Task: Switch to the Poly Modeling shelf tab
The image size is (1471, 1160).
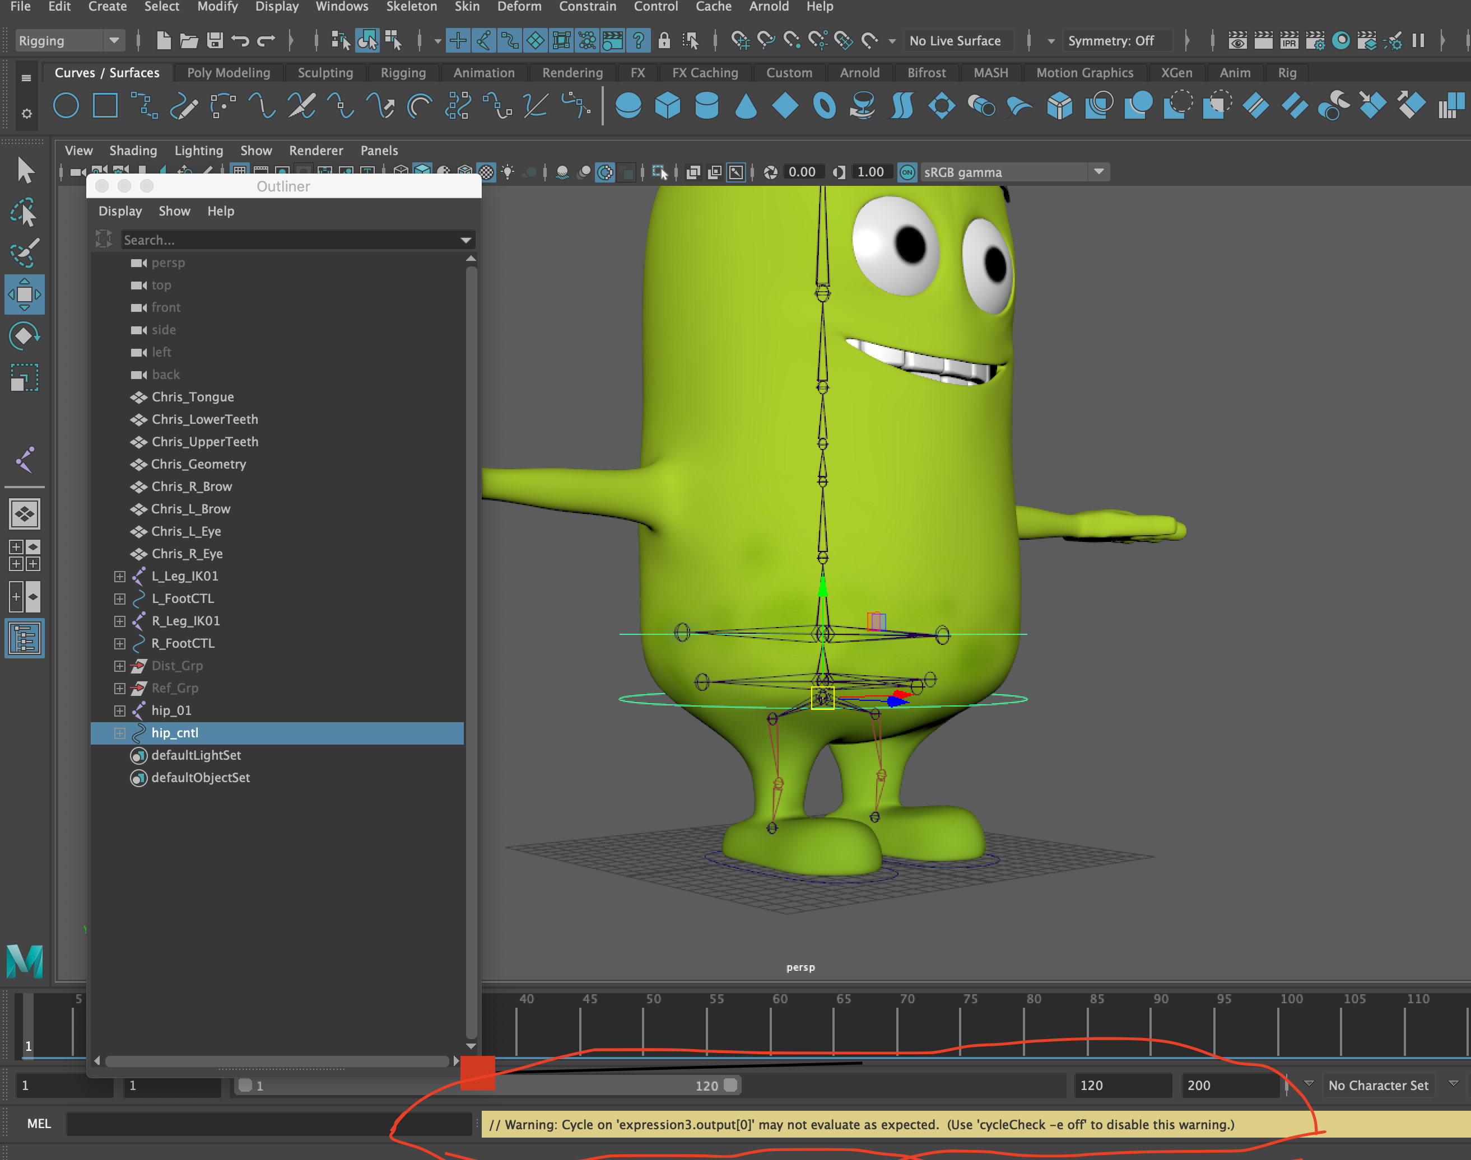Action: 229,73
